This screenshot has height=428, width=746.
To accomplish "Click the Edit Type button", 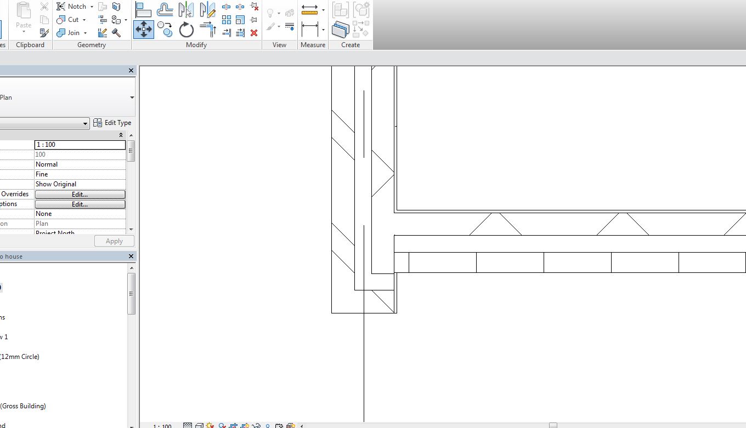I will pyautogui.click(x=112, y=123).
